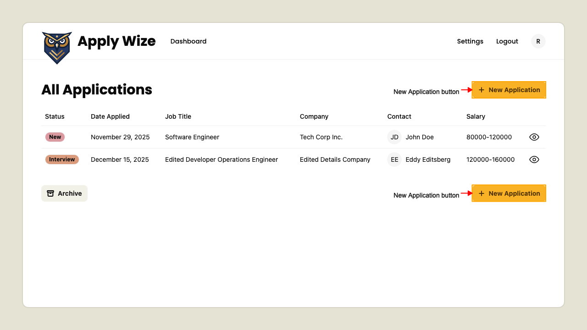Open the eye icon for Edited Developer Operations Engineer
Screen dimensions: 587x330
[534, 159]
